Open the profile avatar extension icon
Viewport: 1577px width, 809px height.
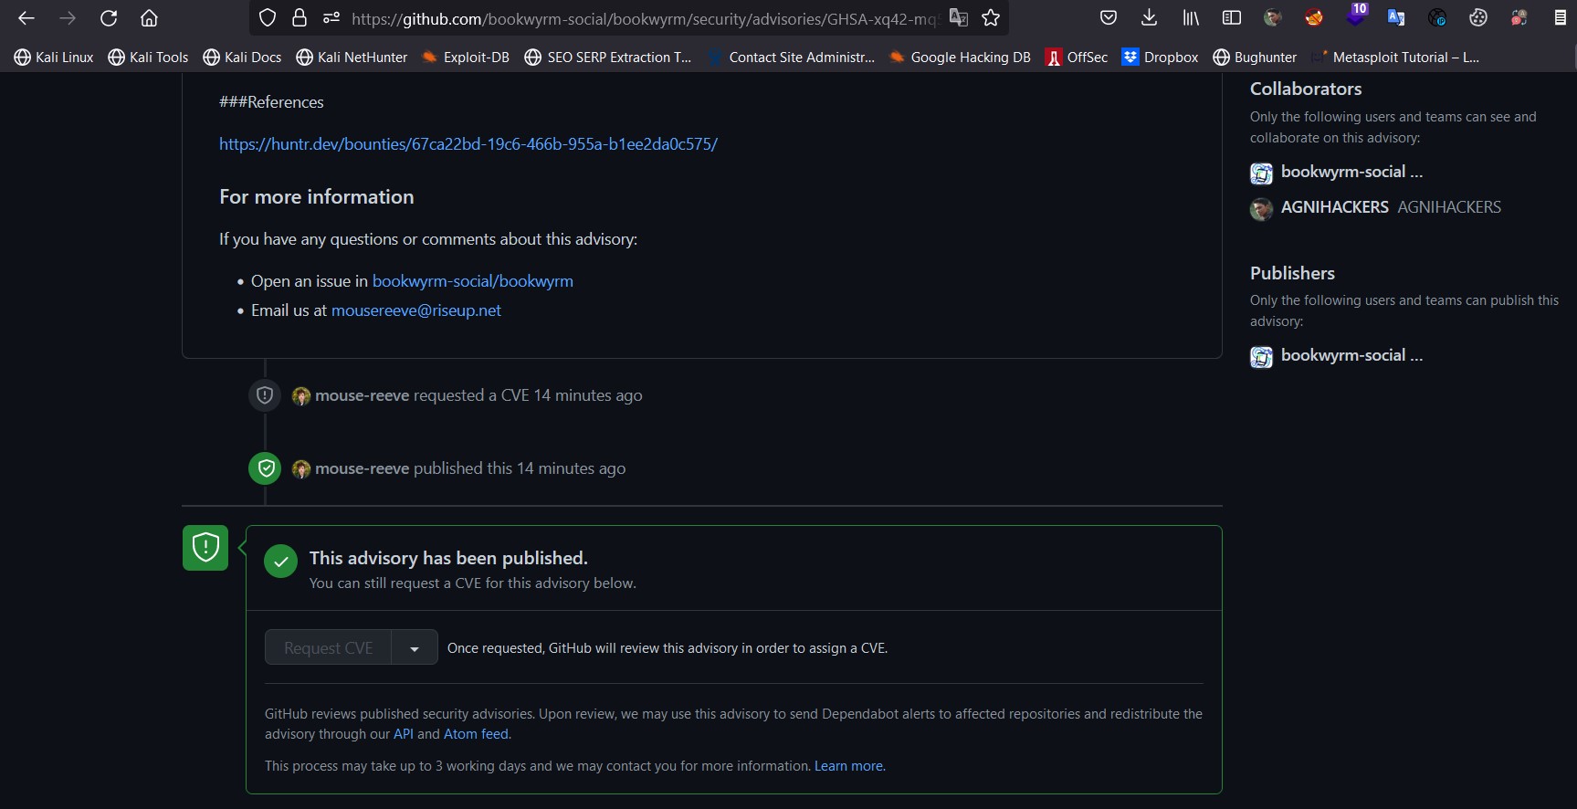(x=1273, y=17)
